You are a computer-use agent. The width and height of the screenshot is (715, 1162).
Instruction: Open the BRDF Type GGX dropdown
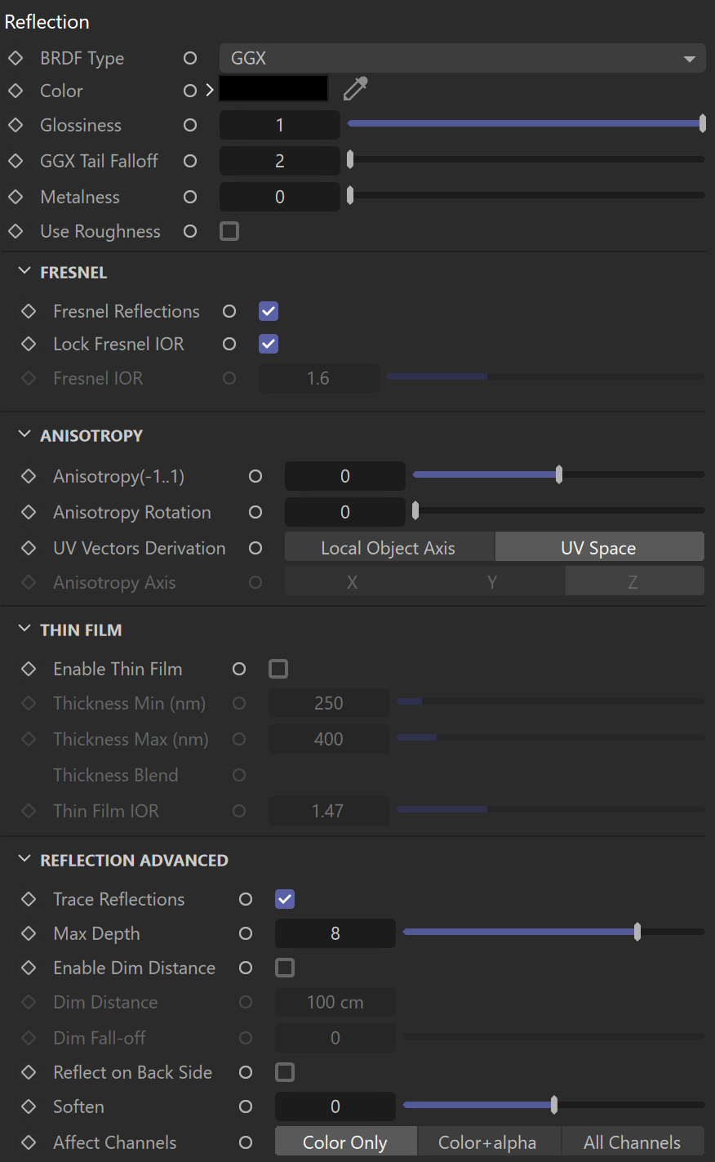462,58
